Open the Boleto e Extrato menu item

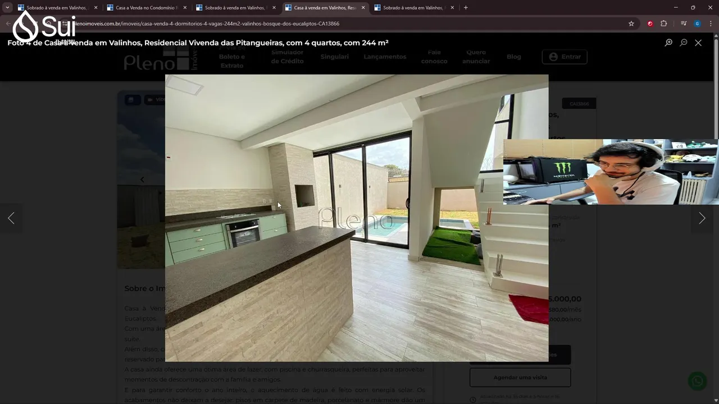(x=232, y=57)
